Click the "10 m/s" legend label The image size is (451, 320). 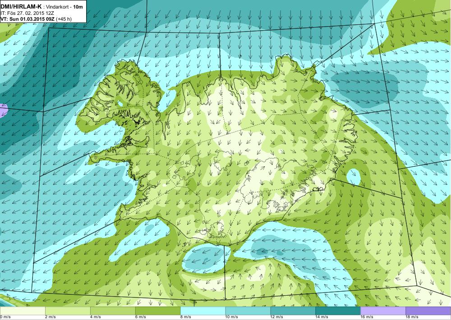pos(232,317)
